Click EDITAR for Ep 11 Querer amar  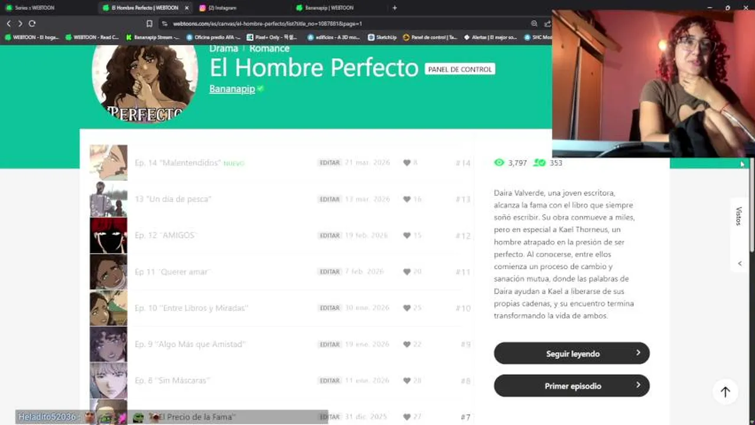tap(329, 272)
